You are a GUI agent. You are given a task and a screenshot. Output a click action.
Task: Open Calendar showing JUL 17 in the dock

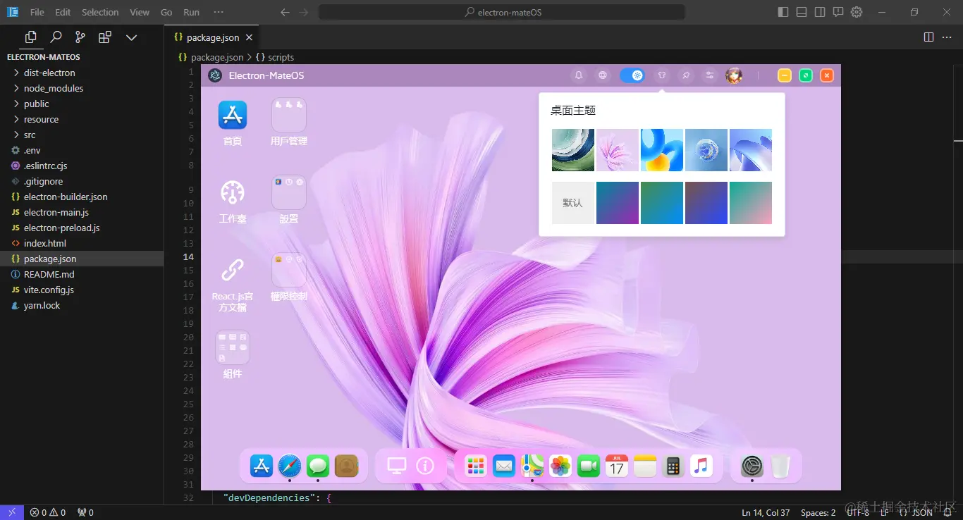pyautogui.click(x=616, y=465)
